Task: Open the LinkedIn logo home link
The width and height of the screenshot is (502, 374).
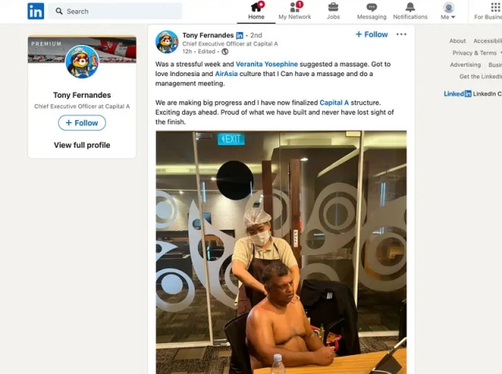Action: (x=35, y=11)
